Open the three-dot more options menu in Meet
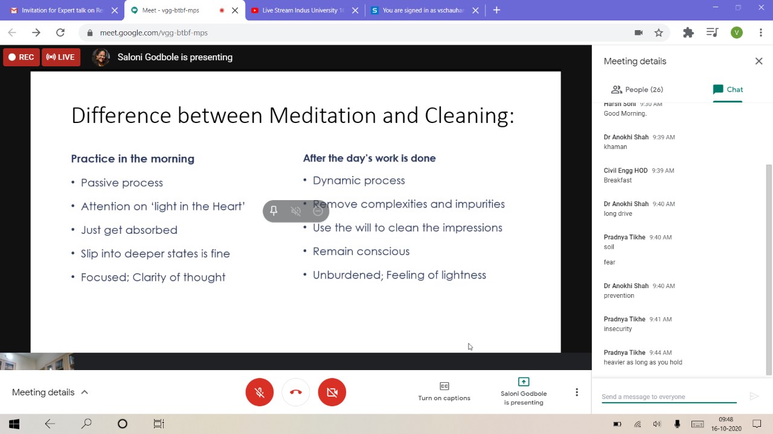 577,392
